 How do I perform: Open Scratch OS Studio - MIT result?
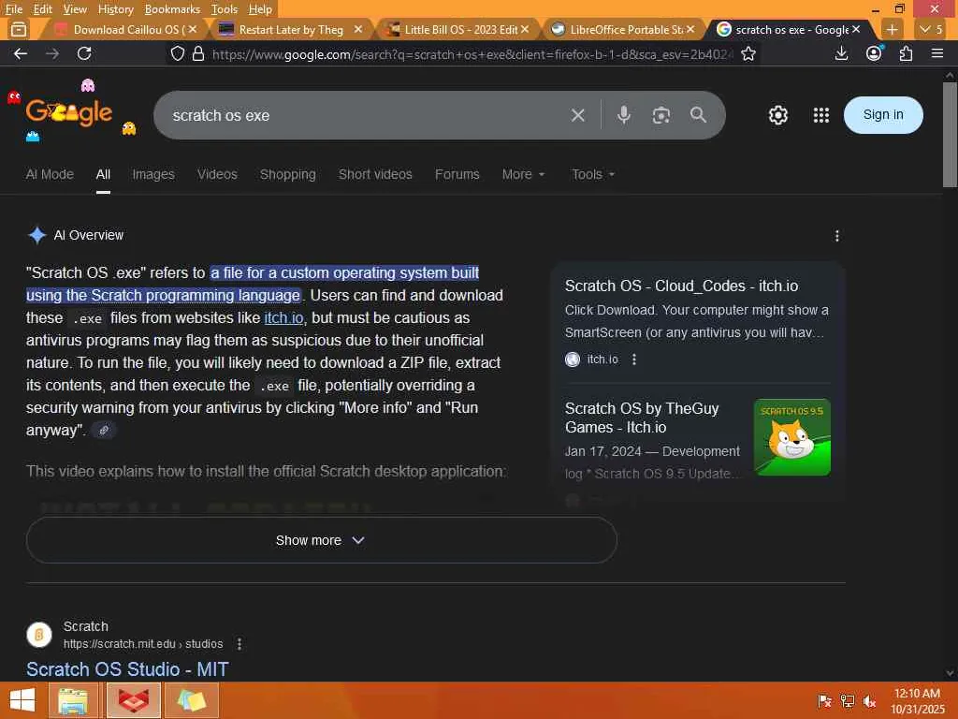[x=127, y=668]
